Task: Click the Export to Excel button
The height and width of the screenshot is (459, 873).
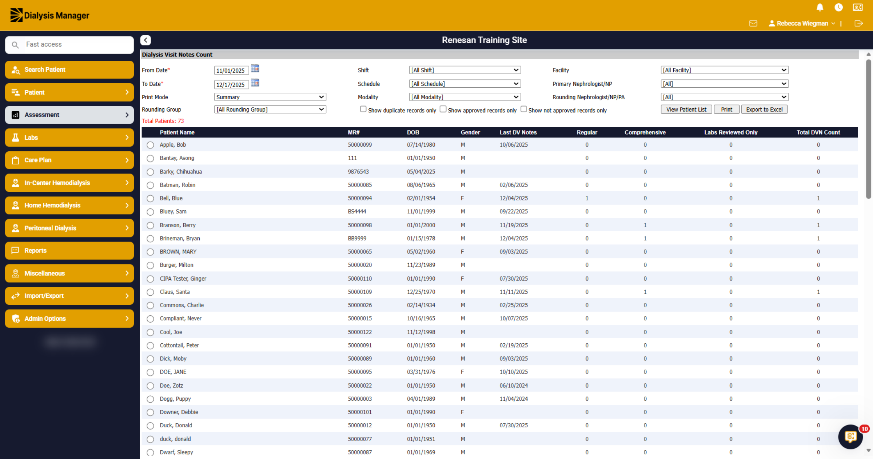Action: pos(764,109)
